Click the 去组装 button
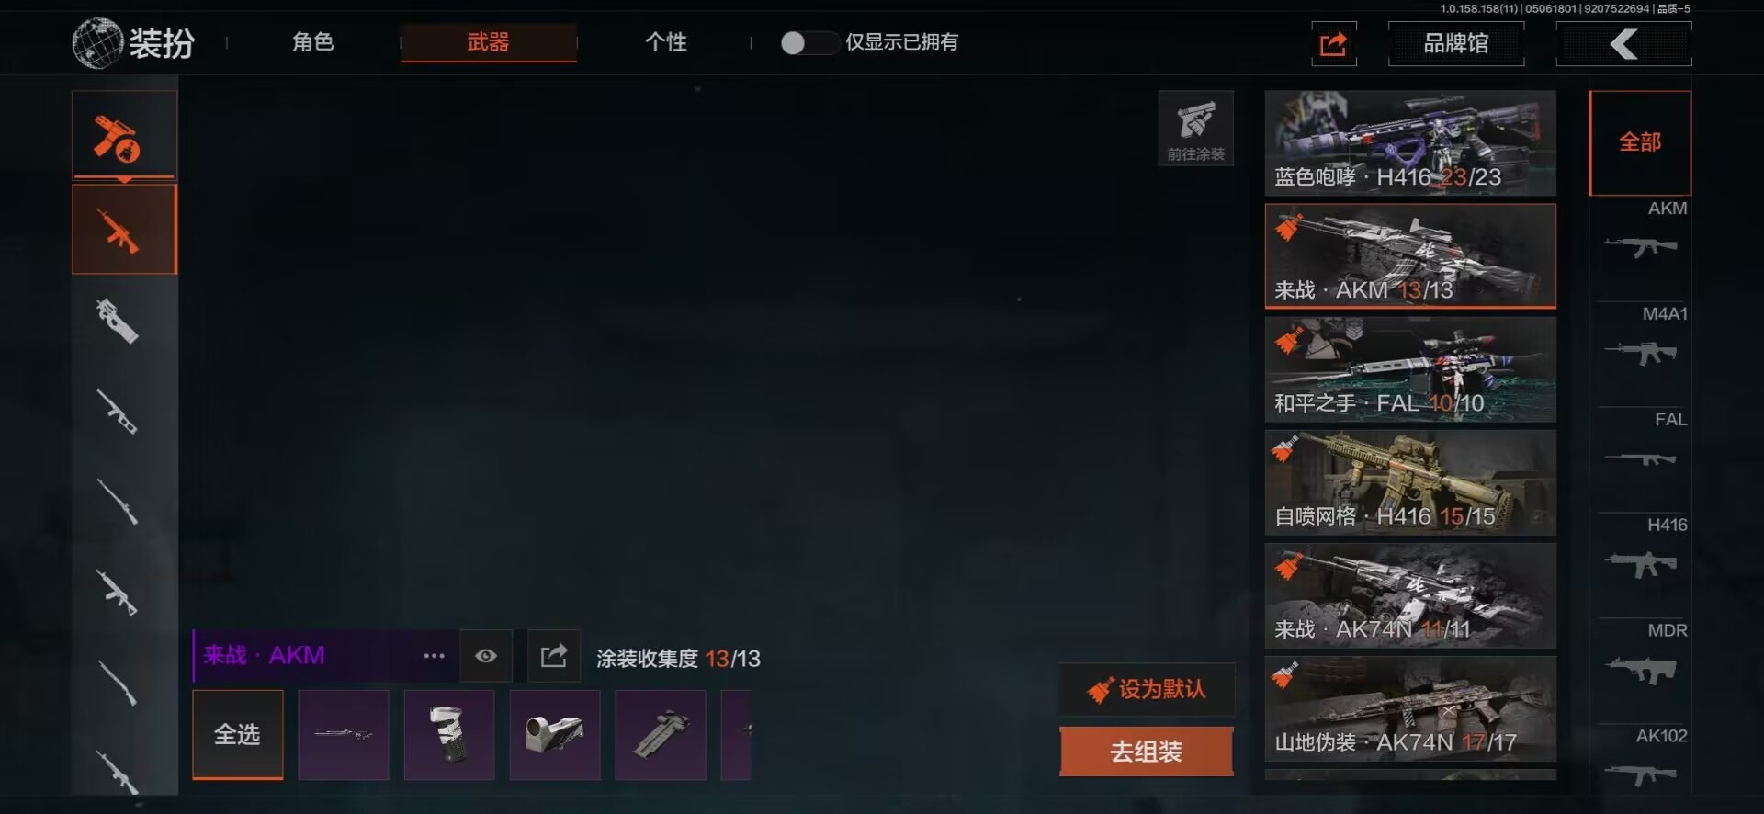The image size is (1764, 814). pyautogui.click(x=1146, y=752)
